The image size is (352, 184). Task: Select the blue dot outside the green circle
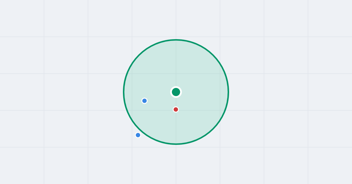(x=138, y=135)
